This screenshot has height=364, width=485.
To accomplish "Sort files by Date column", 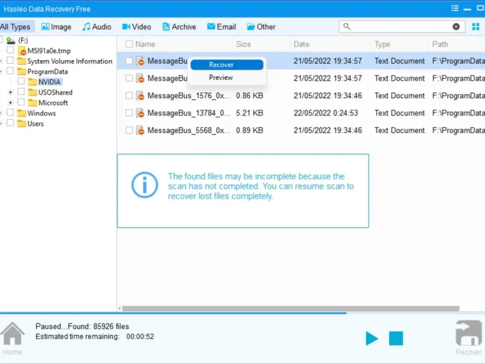I will pyautogui.click(x=301, y=44).
